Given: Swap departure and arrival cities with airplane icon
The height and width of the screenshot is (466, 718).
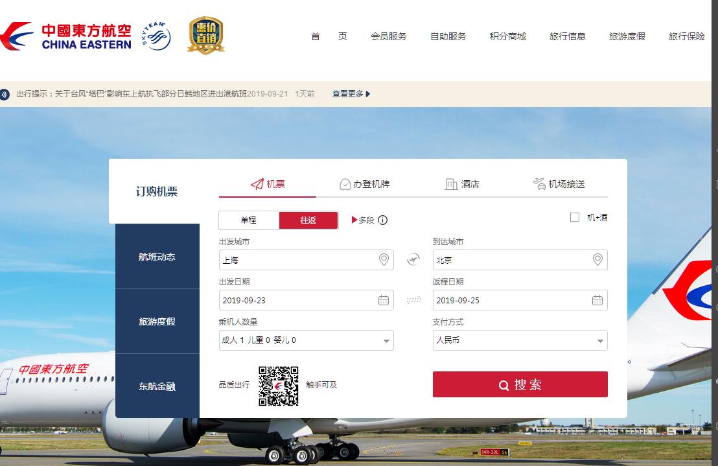Looking at the screenshot, I should 413,260.
